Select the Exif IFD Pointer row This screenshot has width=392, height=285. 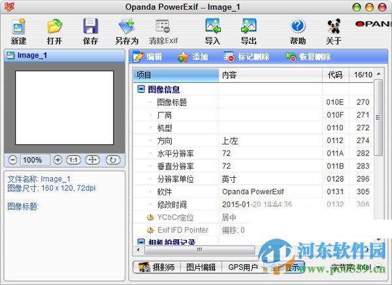[x=253, y=230]
